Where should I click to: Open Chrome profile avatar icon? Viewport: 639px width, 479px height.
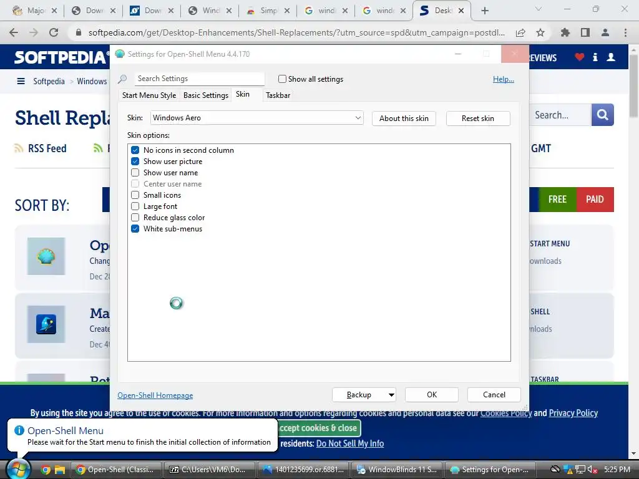(x=605, y=32)
